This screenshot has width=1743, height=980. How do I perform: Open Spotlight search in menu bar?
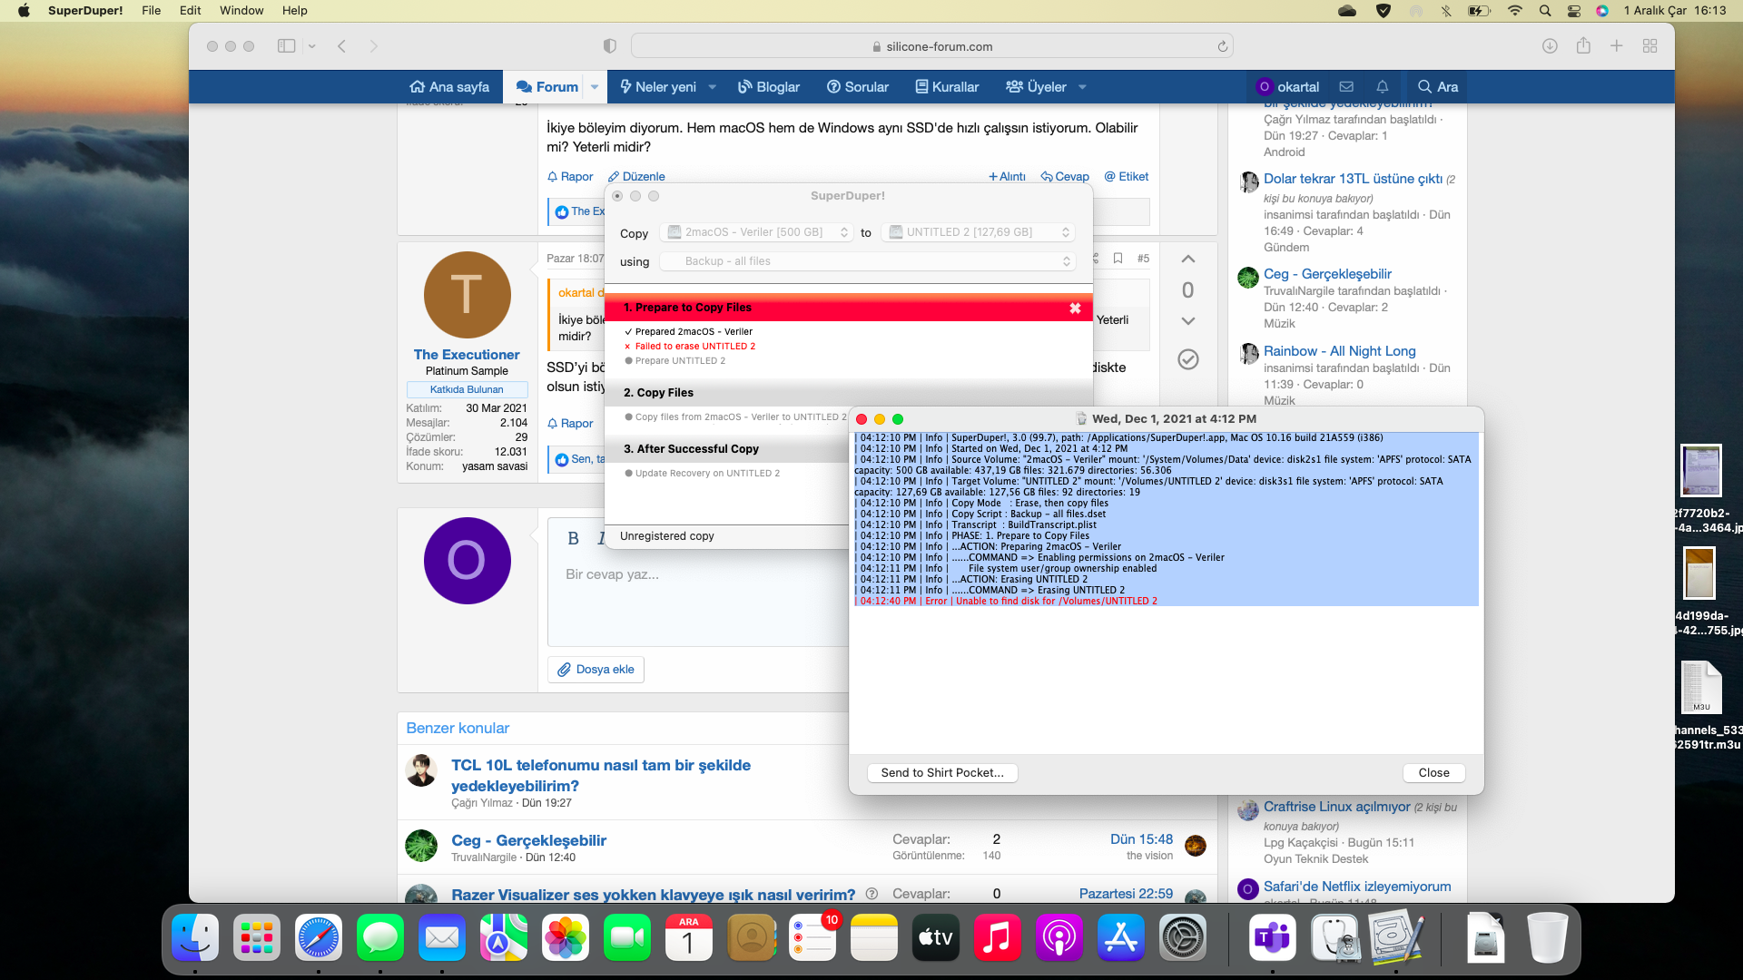tap(1545, 11)
